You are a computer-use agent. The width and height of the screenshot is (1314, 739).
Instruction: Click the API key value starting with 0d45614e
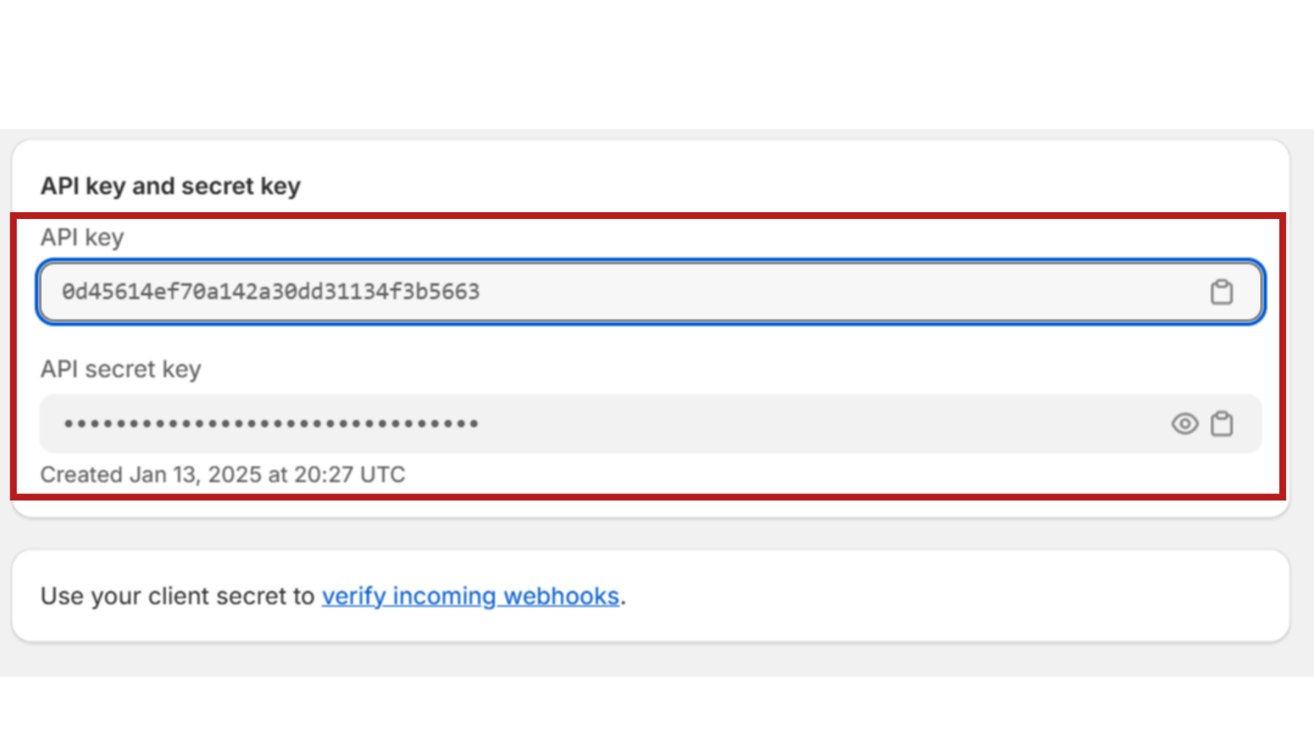[x=271, y=292]
